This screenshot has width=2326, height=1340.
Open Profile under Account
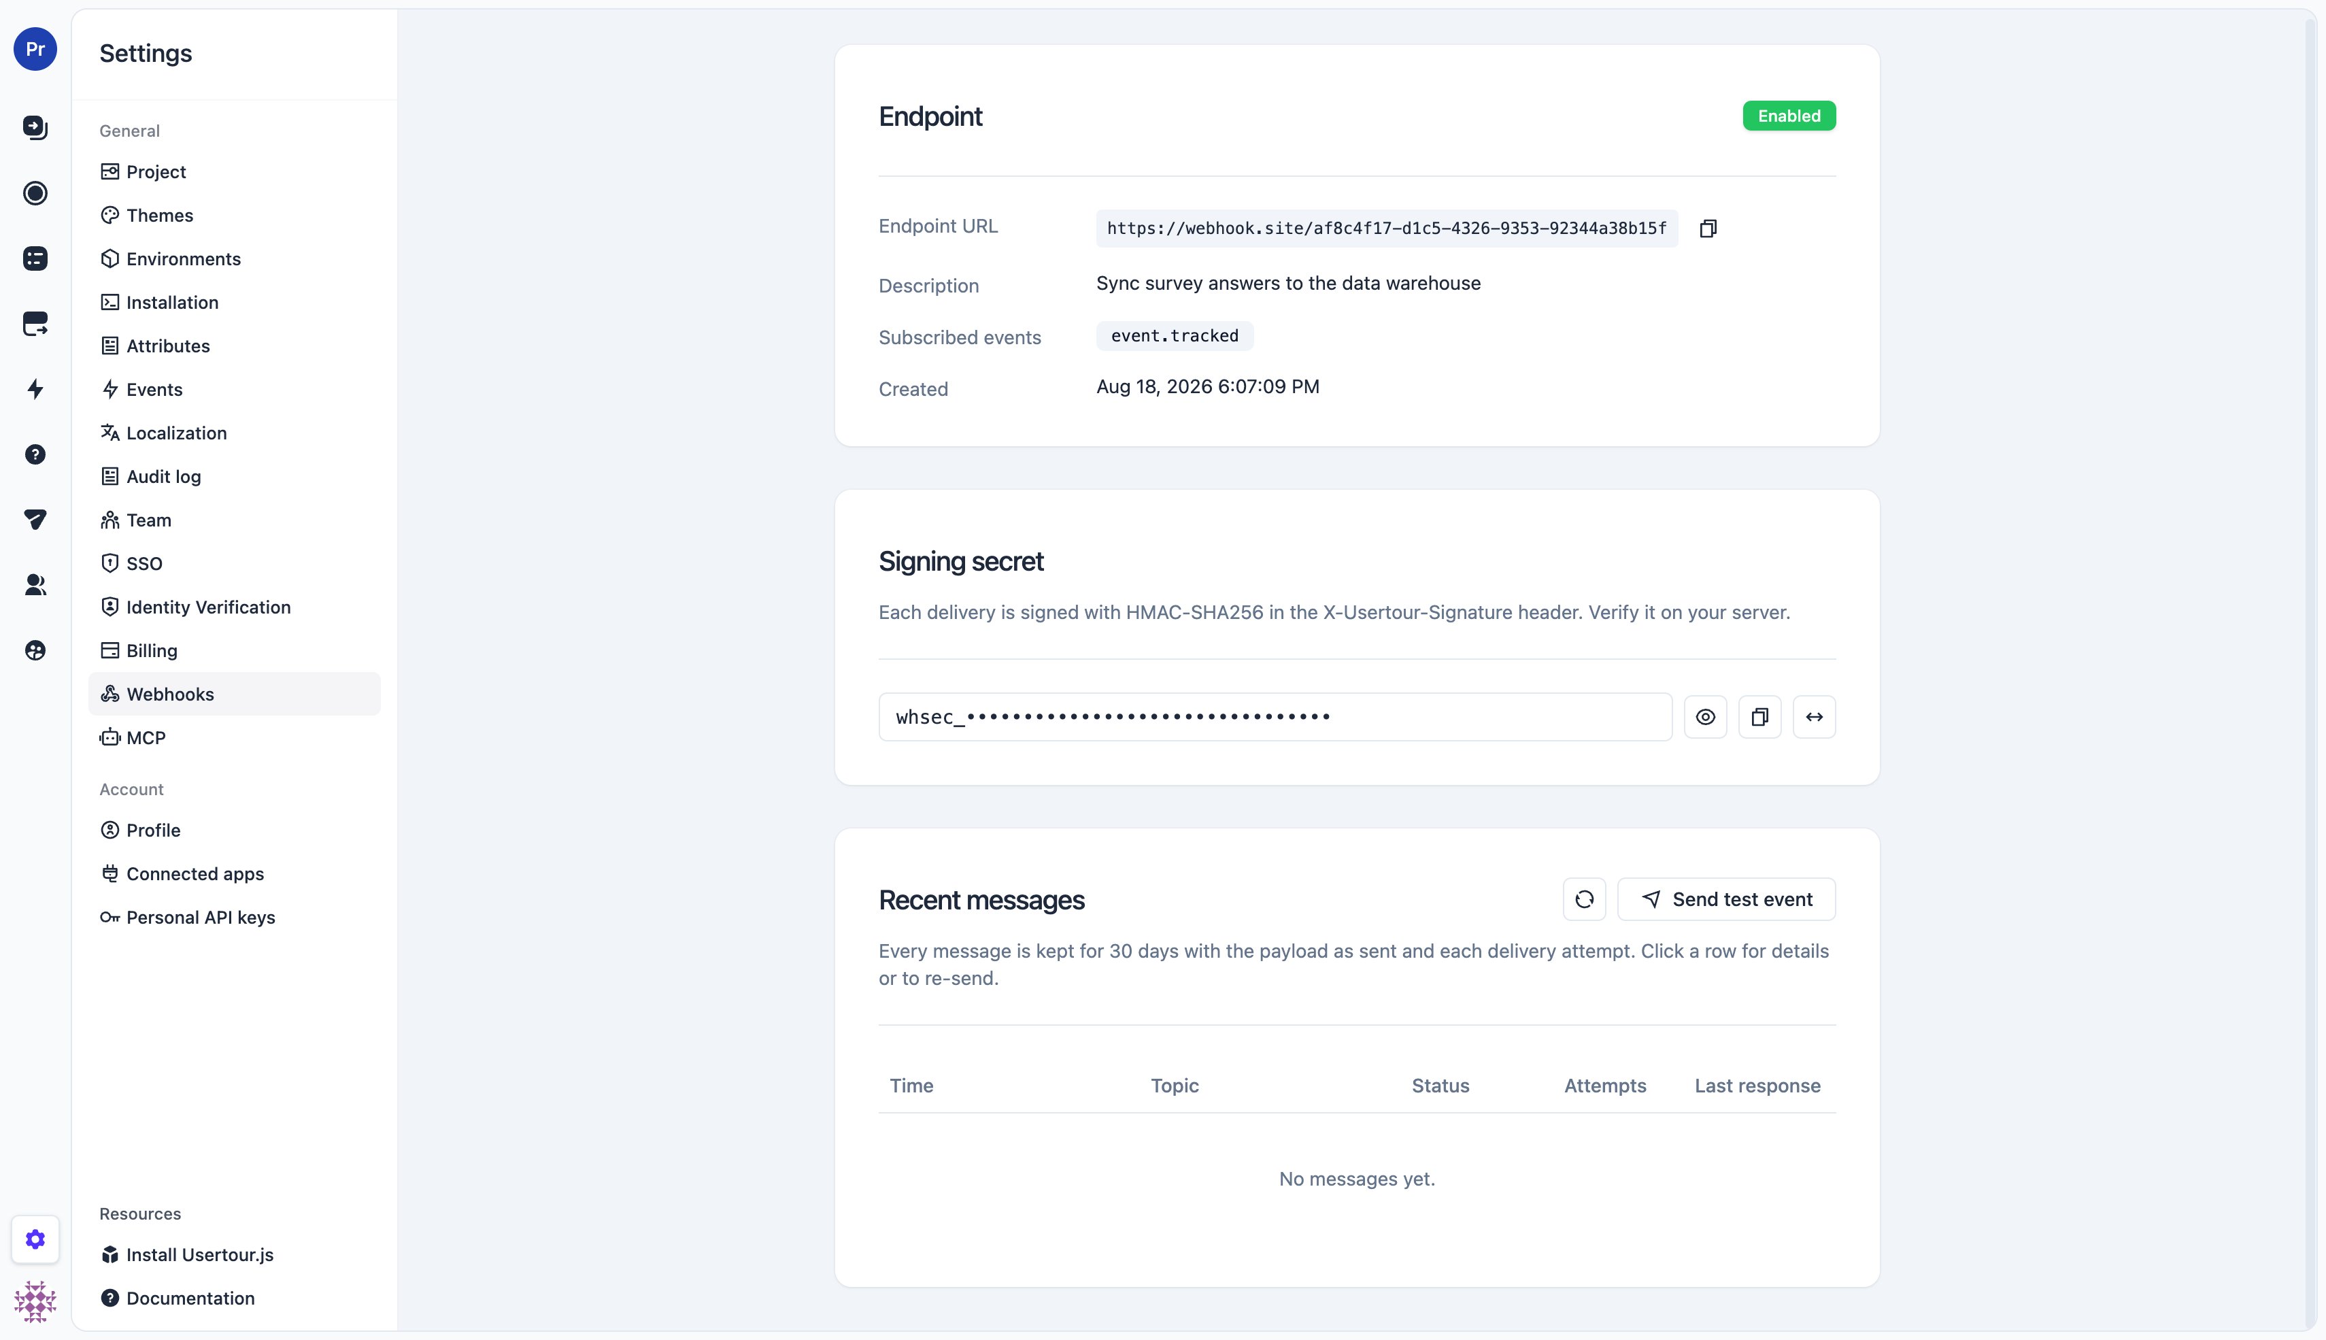[x=234, y=830]
